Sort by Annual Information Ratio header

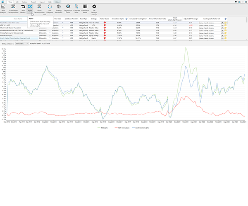[157, 19]
